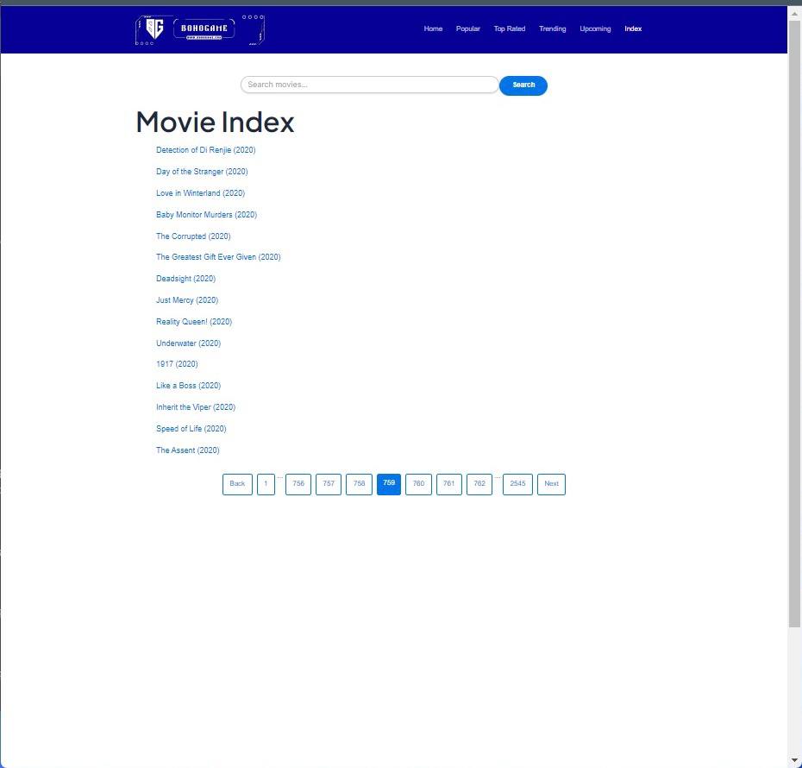Go to page 762
Screen dimensions: 802x768
click(x=479, y=484)
